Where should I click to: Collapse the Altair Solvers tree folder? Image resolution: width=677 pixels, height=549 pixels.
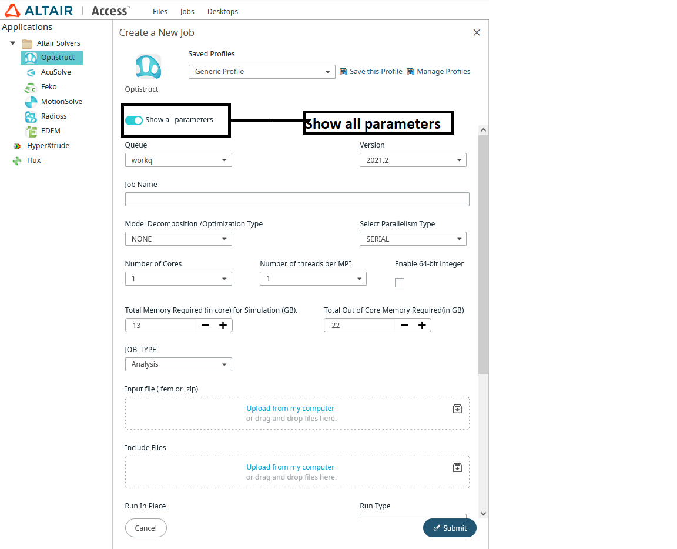(x=13, y=43)
